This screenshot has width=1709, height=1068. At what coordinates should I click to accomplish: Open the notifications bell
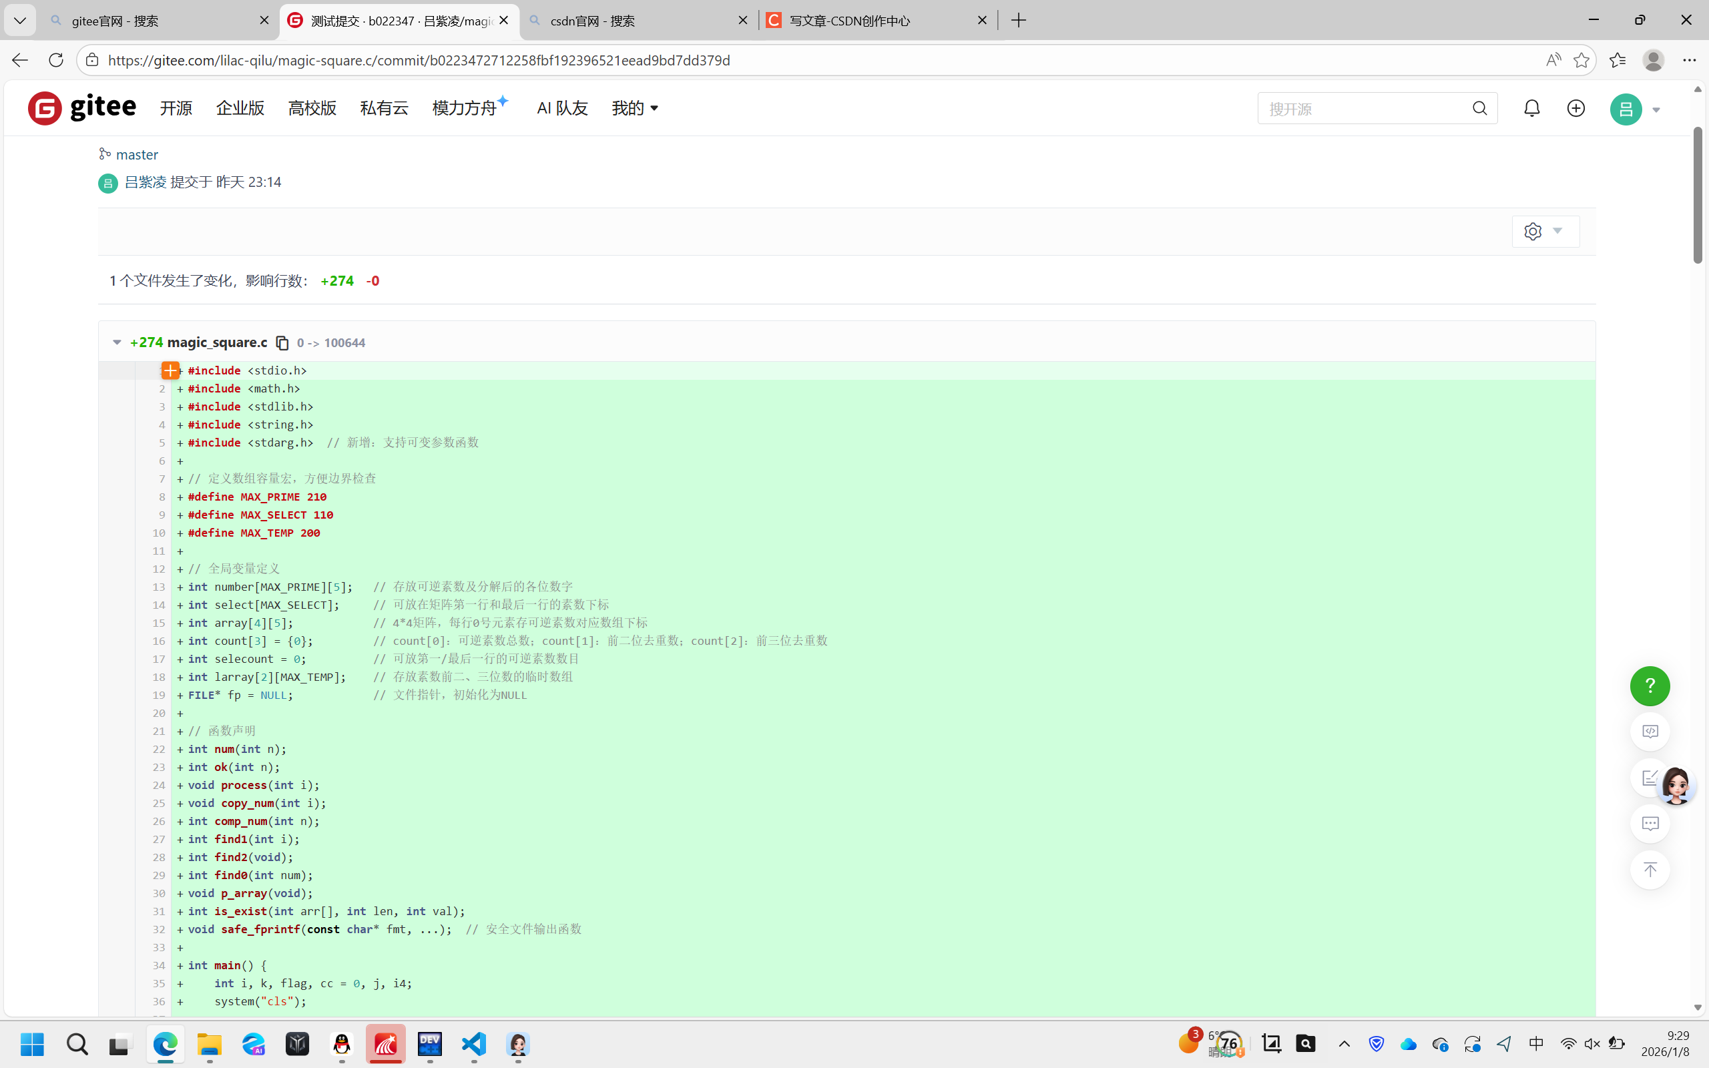[x=1531, y=108]
